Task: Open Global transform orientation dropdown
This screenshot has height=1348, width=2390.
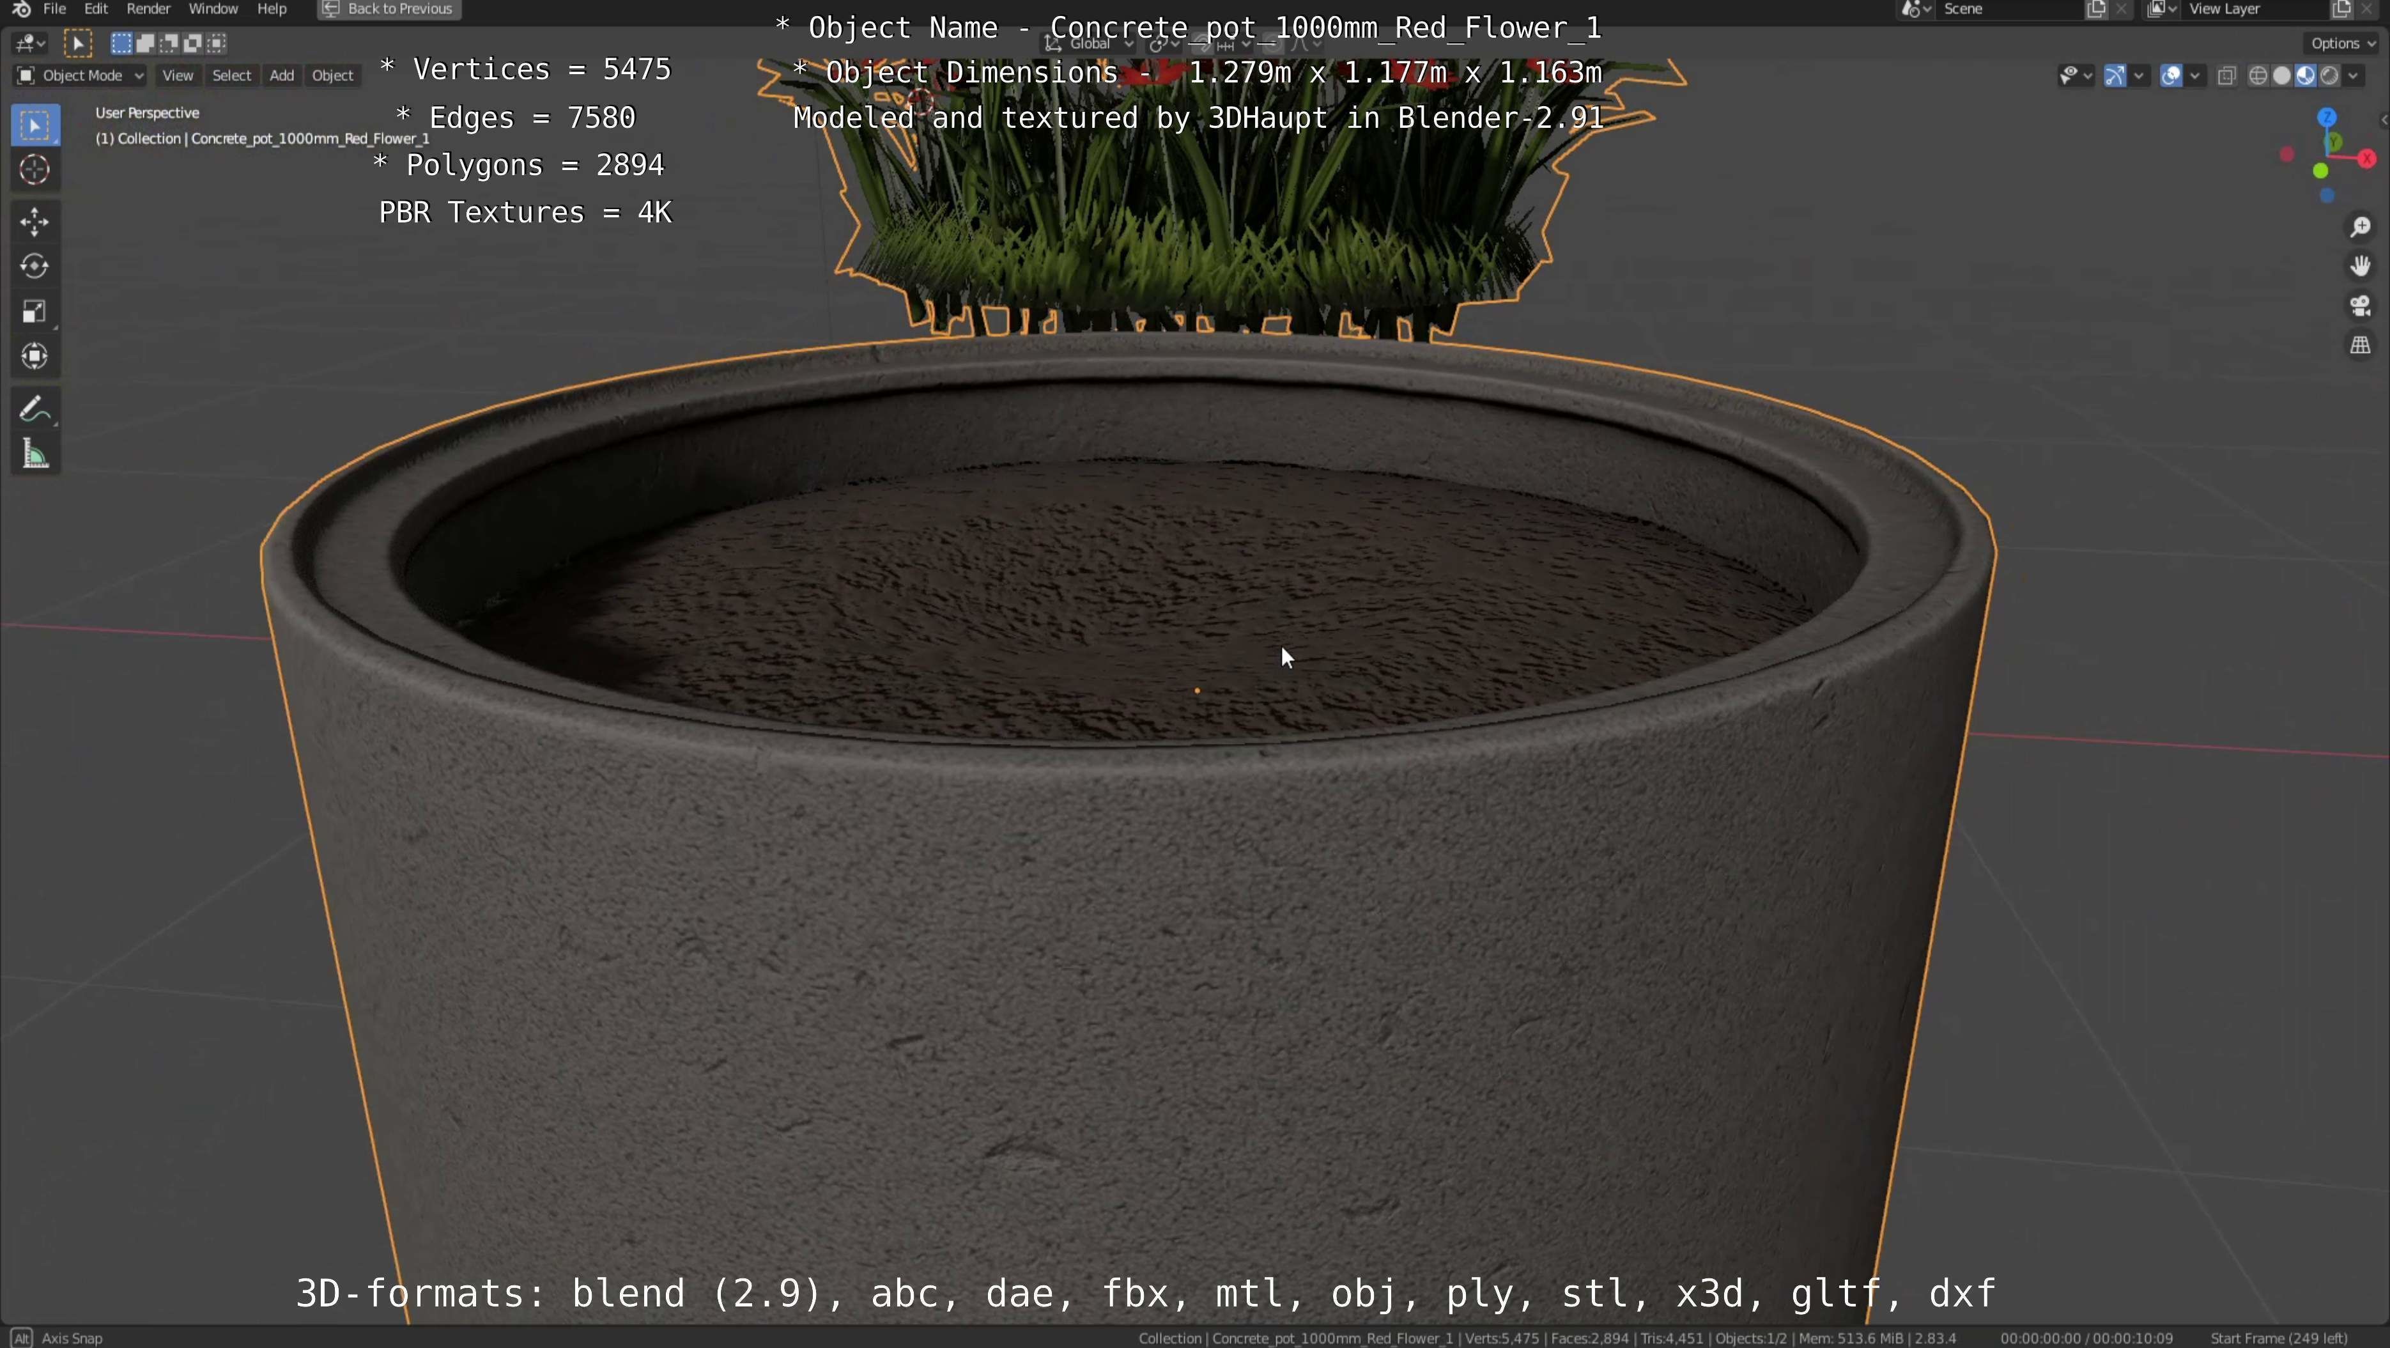Action: click(1089, 43)
